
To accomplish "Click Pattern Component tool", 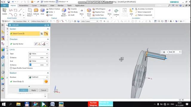I will [x=144, y=15].
